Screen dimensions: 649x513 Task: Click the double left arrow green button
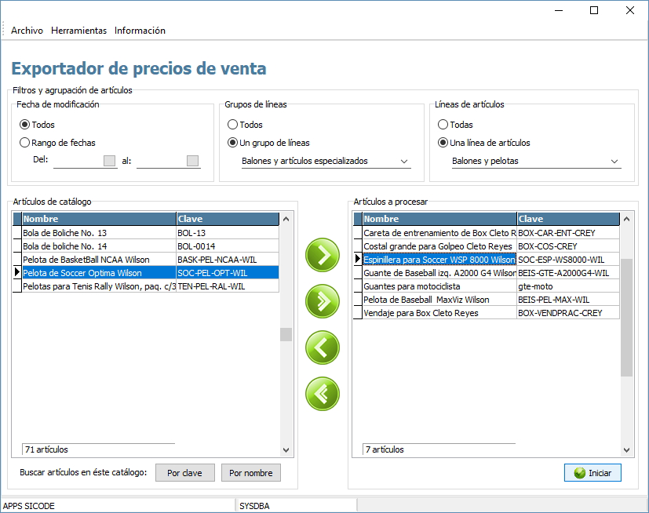pos(323,393)
